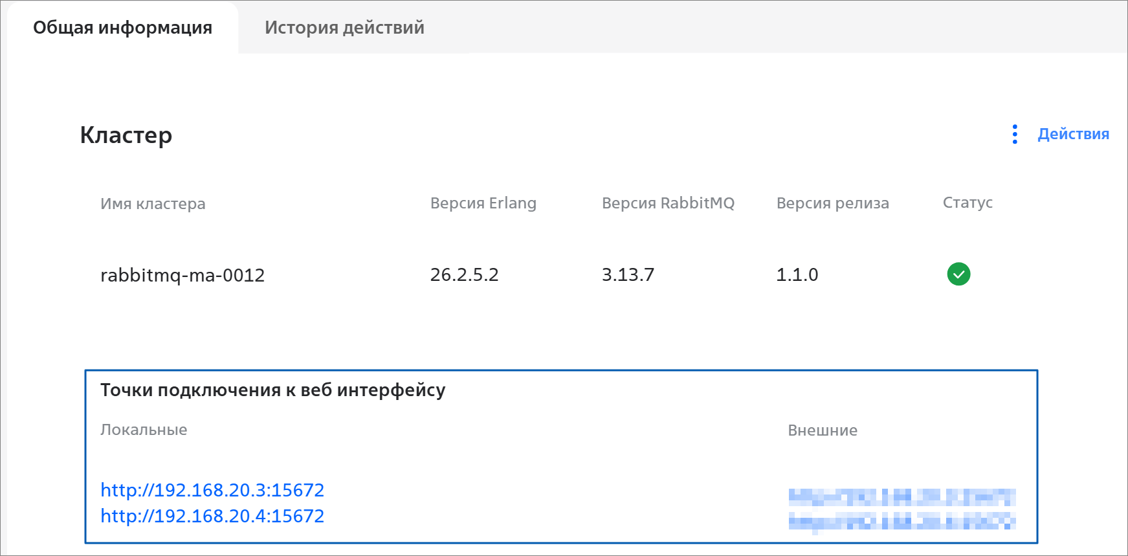Image resolution: width=1128 pixels, height=556 pixels.
Task: Click the Версия Erlang column header
Action: pyautogui.click(x=483, y=203)
